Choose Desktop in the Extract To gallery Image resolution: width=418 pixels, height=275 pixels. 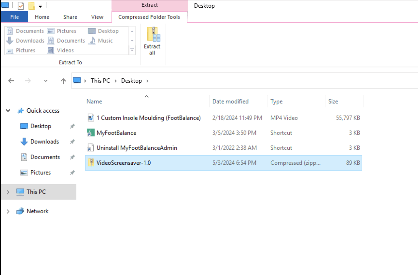[x=104, y=31]
